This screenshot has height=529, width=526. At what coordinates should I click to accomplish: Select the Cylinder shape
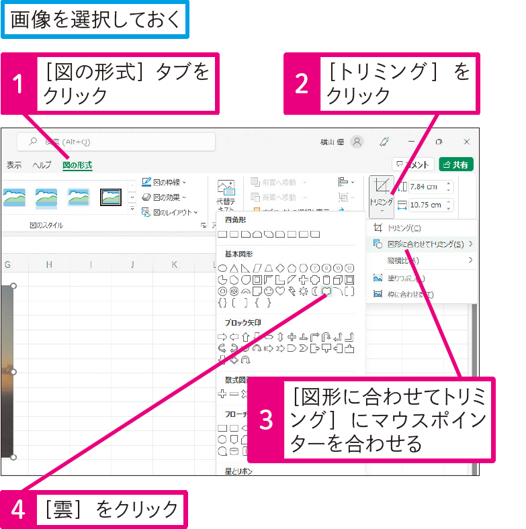(326, 280)
